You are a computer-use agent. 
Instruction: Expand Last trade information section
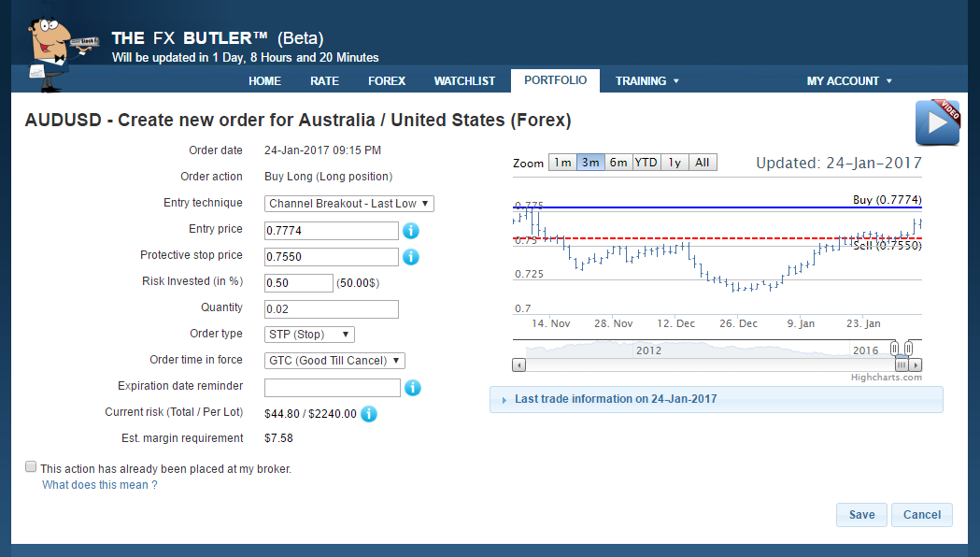(x=717, y=399)
